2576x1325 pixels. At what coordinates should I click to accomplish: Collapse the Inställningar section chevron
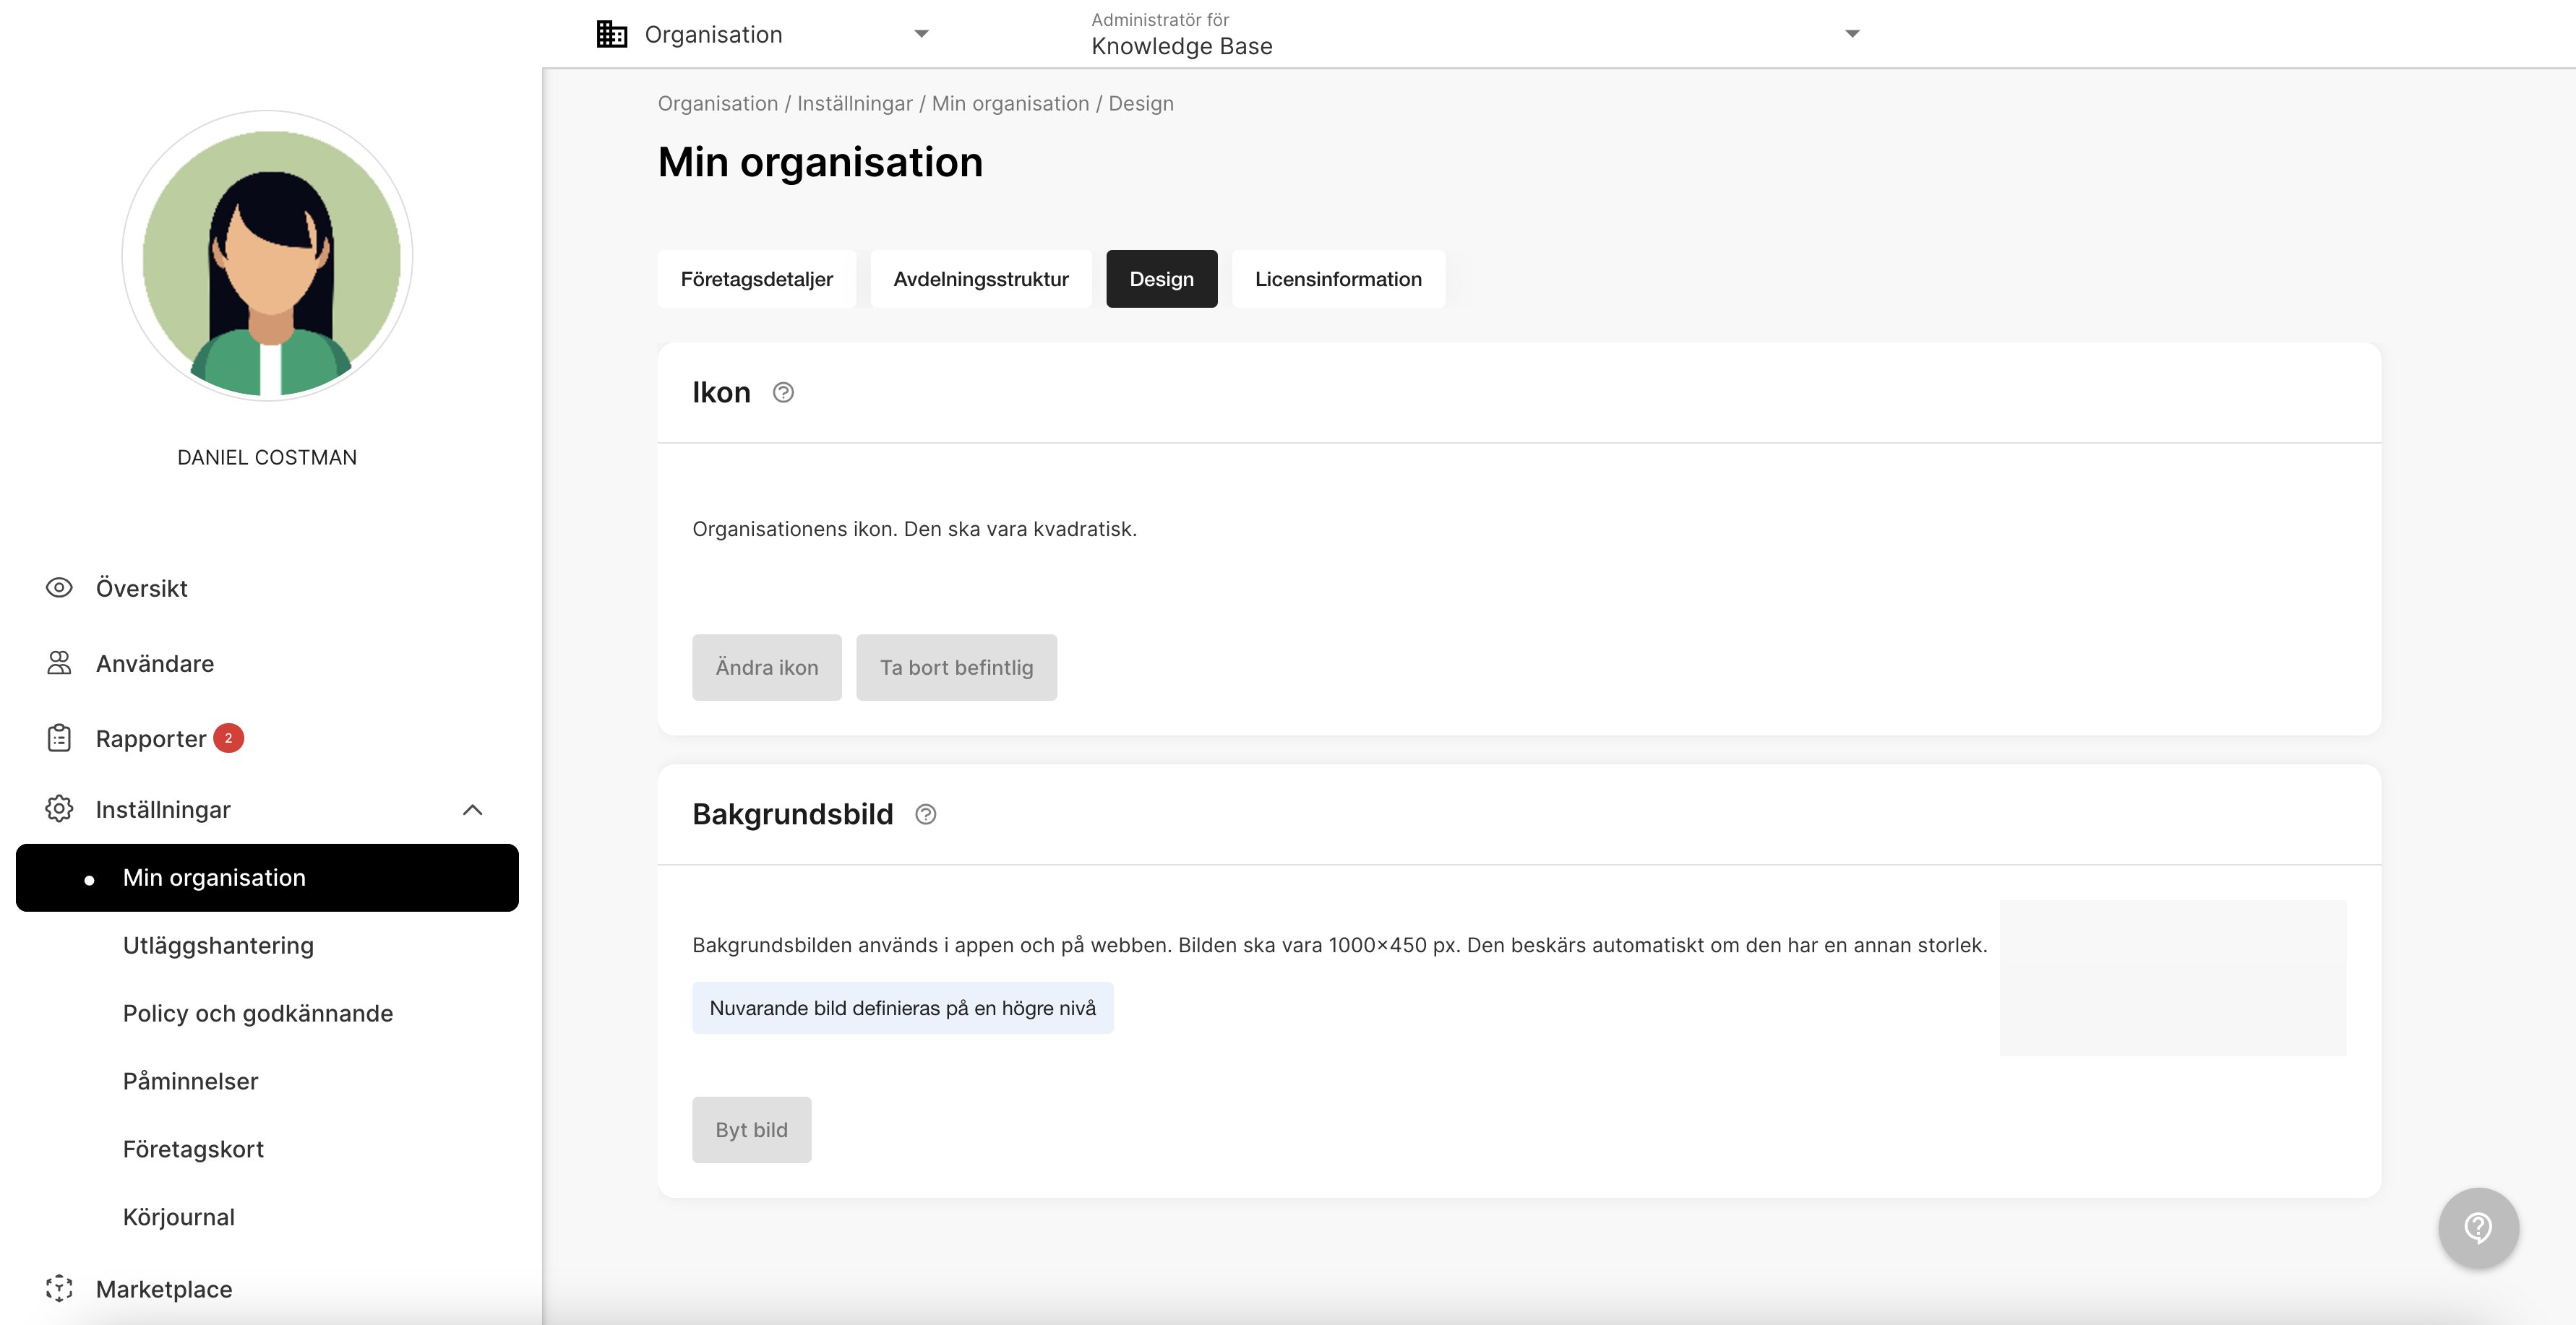[x=473, y=809]
